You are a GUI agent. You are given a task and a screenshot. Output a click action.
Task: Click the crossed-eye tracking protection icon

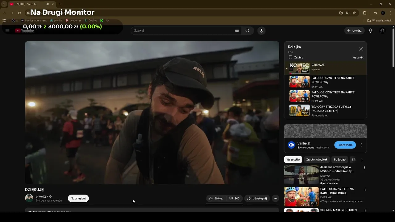click(x=347, y=13)
